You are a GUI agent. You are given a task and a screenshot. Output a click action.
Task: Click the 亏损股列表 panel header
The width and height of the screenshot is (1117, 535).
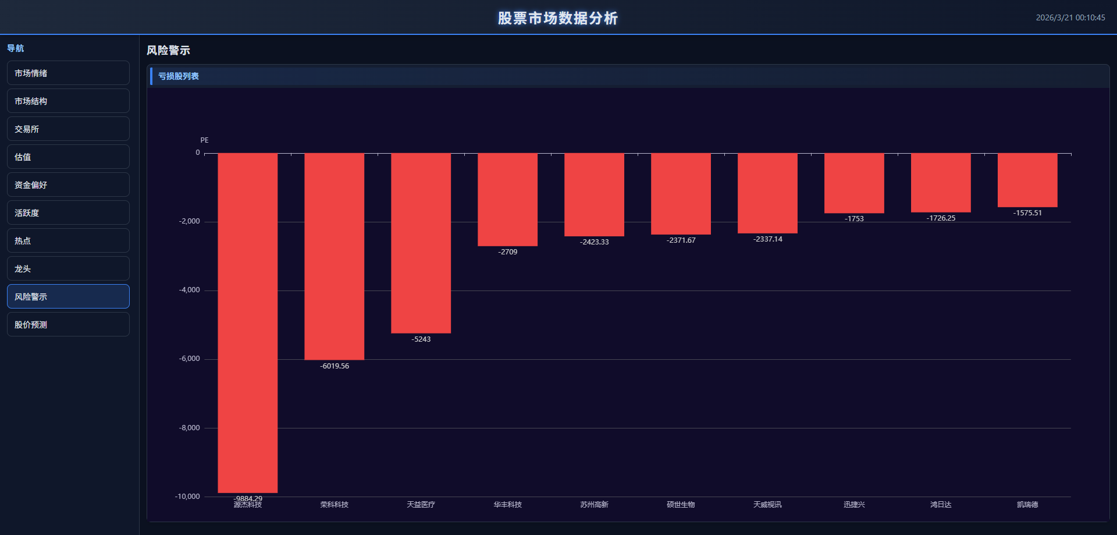click(x=179, y=76)
